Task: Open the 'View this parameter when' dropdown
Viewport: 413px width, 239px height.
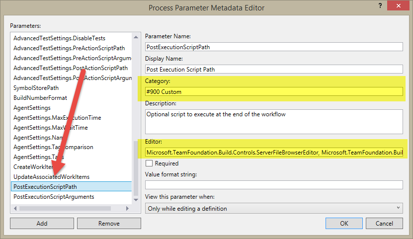Action: point(273,209)
